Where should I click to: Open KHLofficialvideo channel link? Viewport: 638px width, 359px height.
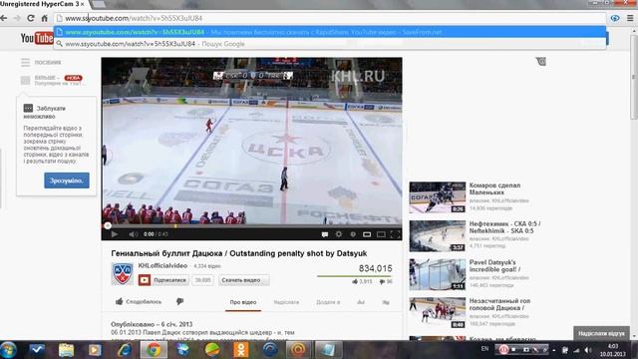tap(162, 265)
